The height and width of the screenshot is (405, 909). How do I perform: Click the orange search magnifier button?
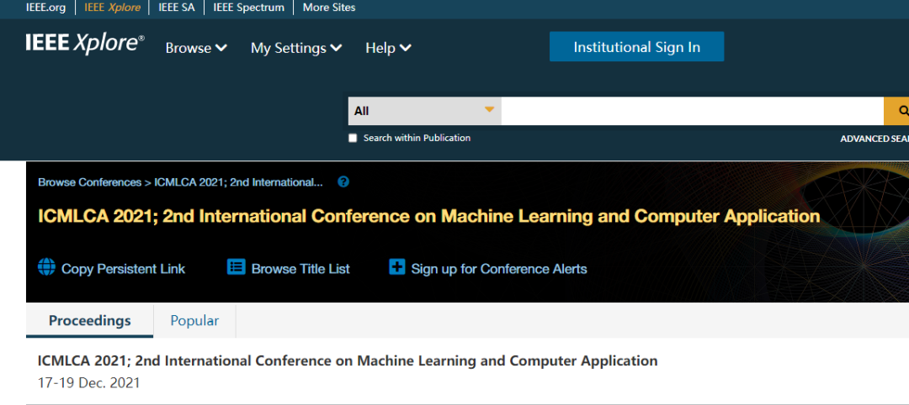tap(897, 111)
